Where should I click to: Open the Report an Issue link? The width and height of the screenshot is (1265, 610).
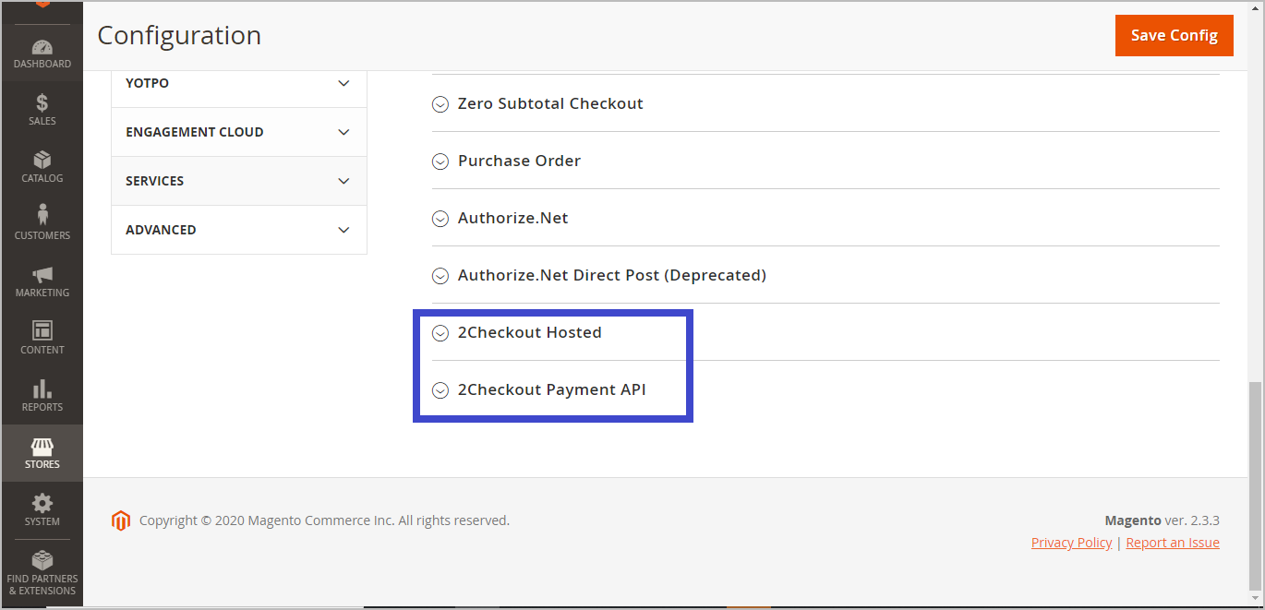[1173, 543]
